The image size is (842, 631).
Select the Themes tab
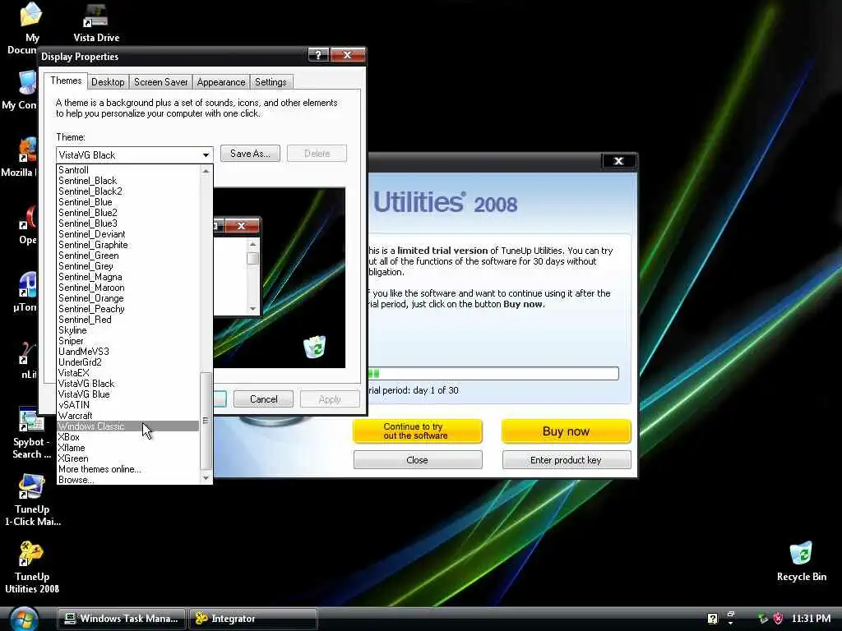pos(66,81)
